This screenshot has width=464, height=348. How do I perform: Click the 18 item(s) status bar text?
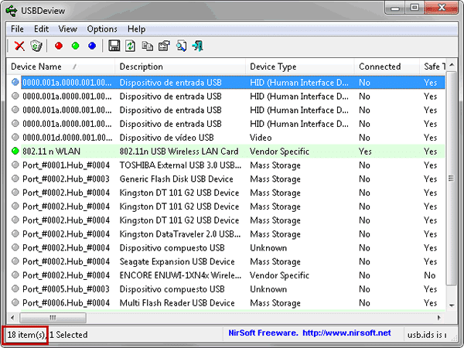pyautogui.click(x=26, y=335)
